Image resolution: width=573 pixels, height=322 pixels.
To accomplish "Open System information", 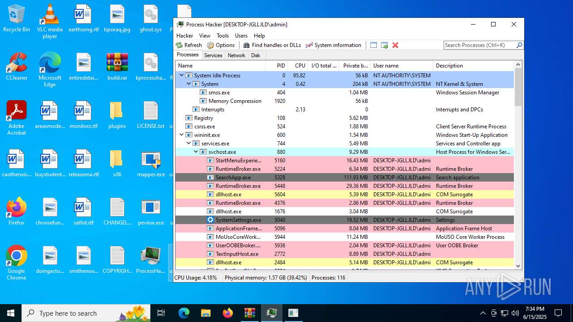I will click(334, 45).
